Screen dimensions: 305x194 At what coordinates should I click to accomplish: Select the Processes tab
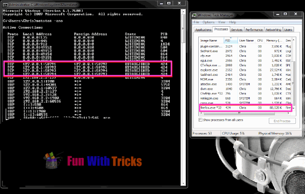221,29
